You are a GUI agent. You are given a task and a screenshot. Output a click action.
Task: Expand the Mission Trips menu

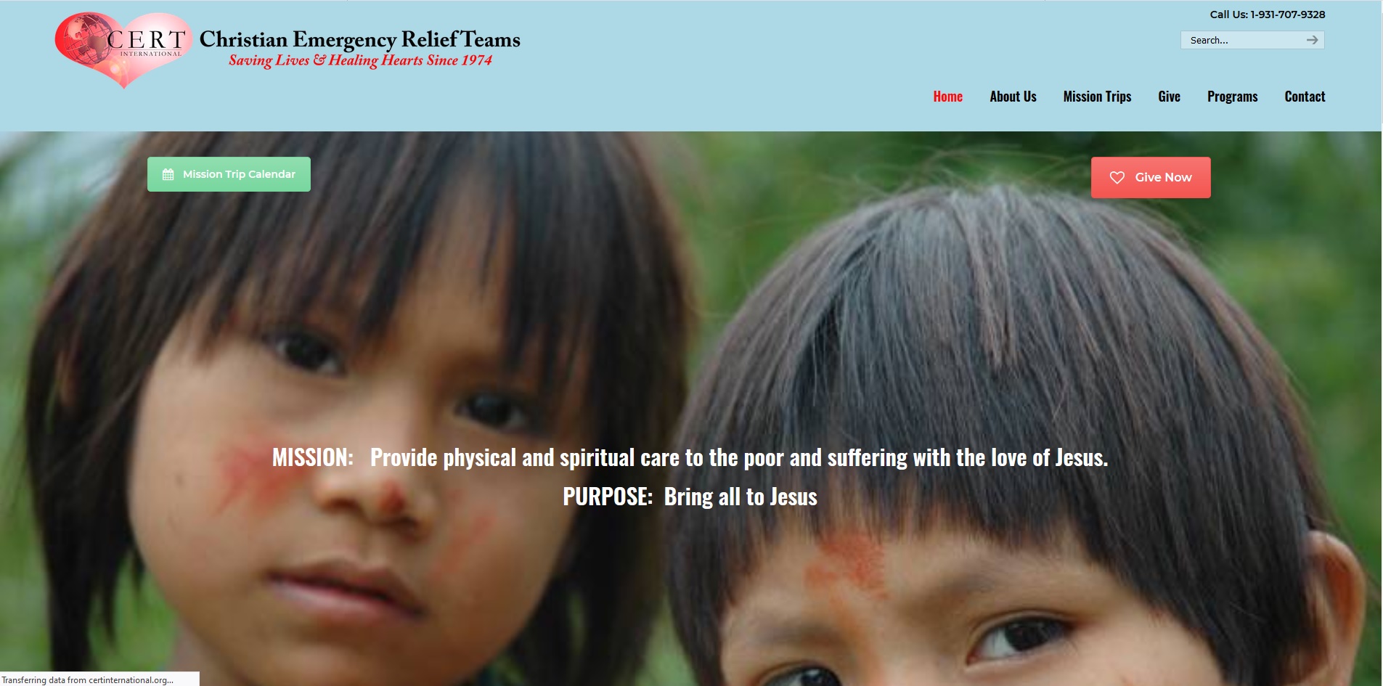(x=1097, y=97)
